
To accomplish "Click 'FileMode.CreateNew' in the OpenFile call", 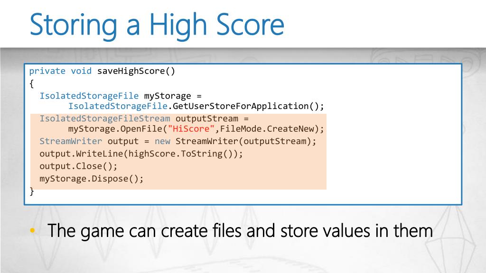I will [267, 129].
